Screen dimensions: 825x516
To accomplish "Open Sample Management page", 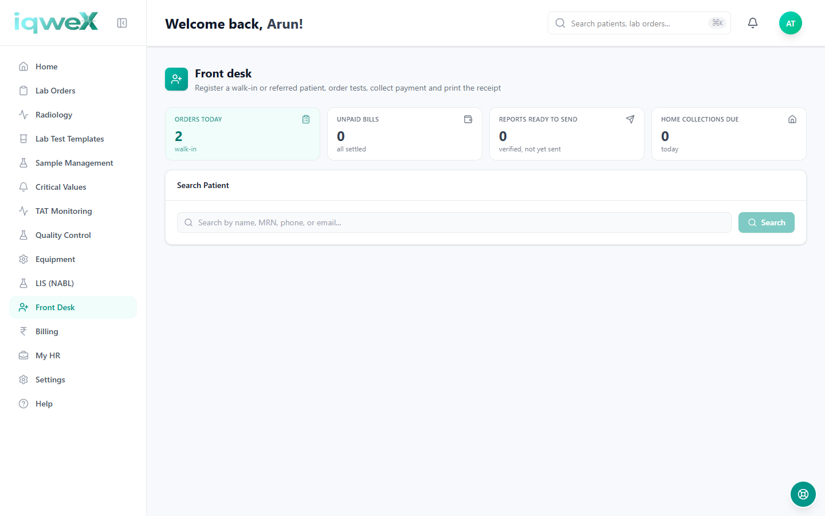I will click(x=73, y=163).
